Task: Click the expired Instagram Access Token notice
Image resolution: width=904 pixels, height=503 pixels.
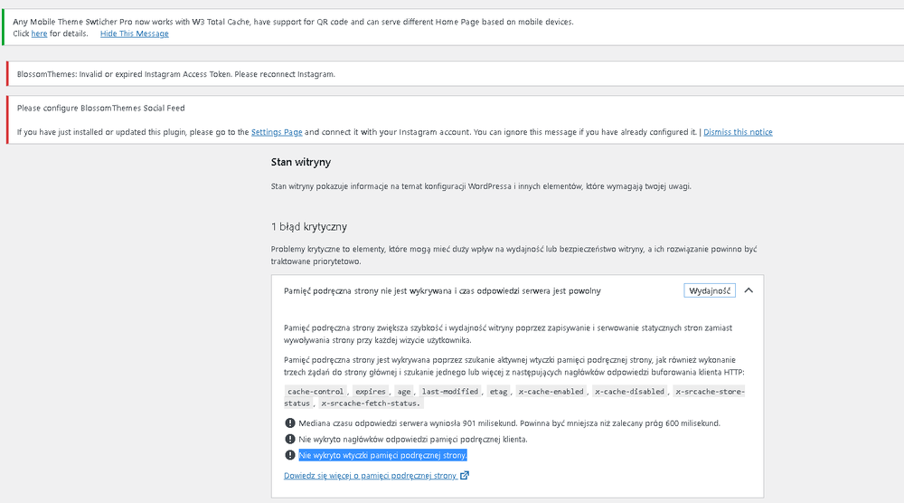Action: pos(456,74)
